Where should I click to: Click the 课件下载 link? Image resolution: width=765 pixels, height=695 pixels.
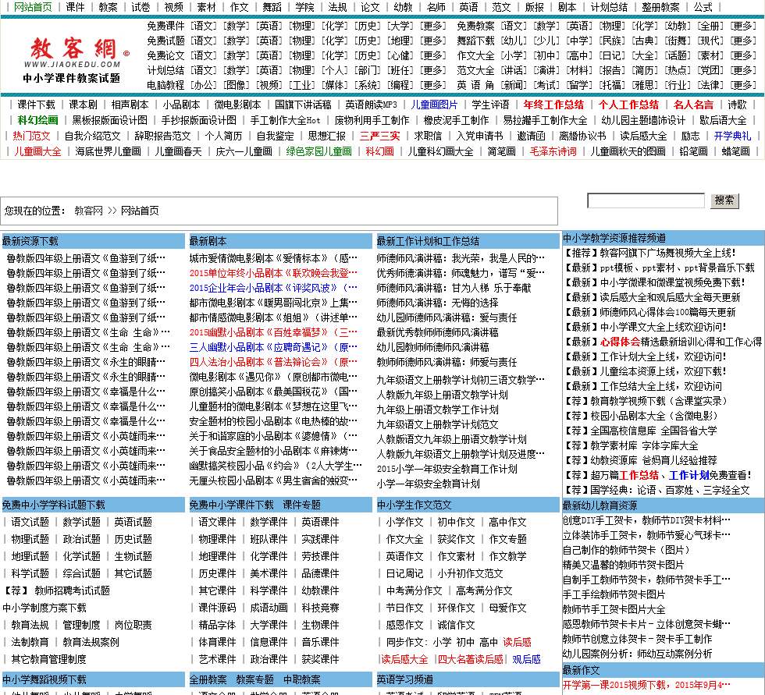coord(37,105)
